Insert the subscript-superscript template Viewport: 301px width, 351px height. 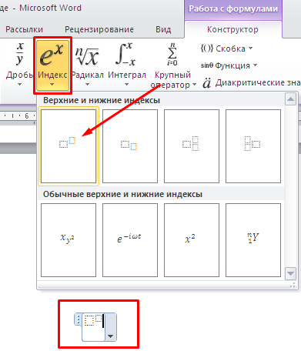(x=192, y=146)
